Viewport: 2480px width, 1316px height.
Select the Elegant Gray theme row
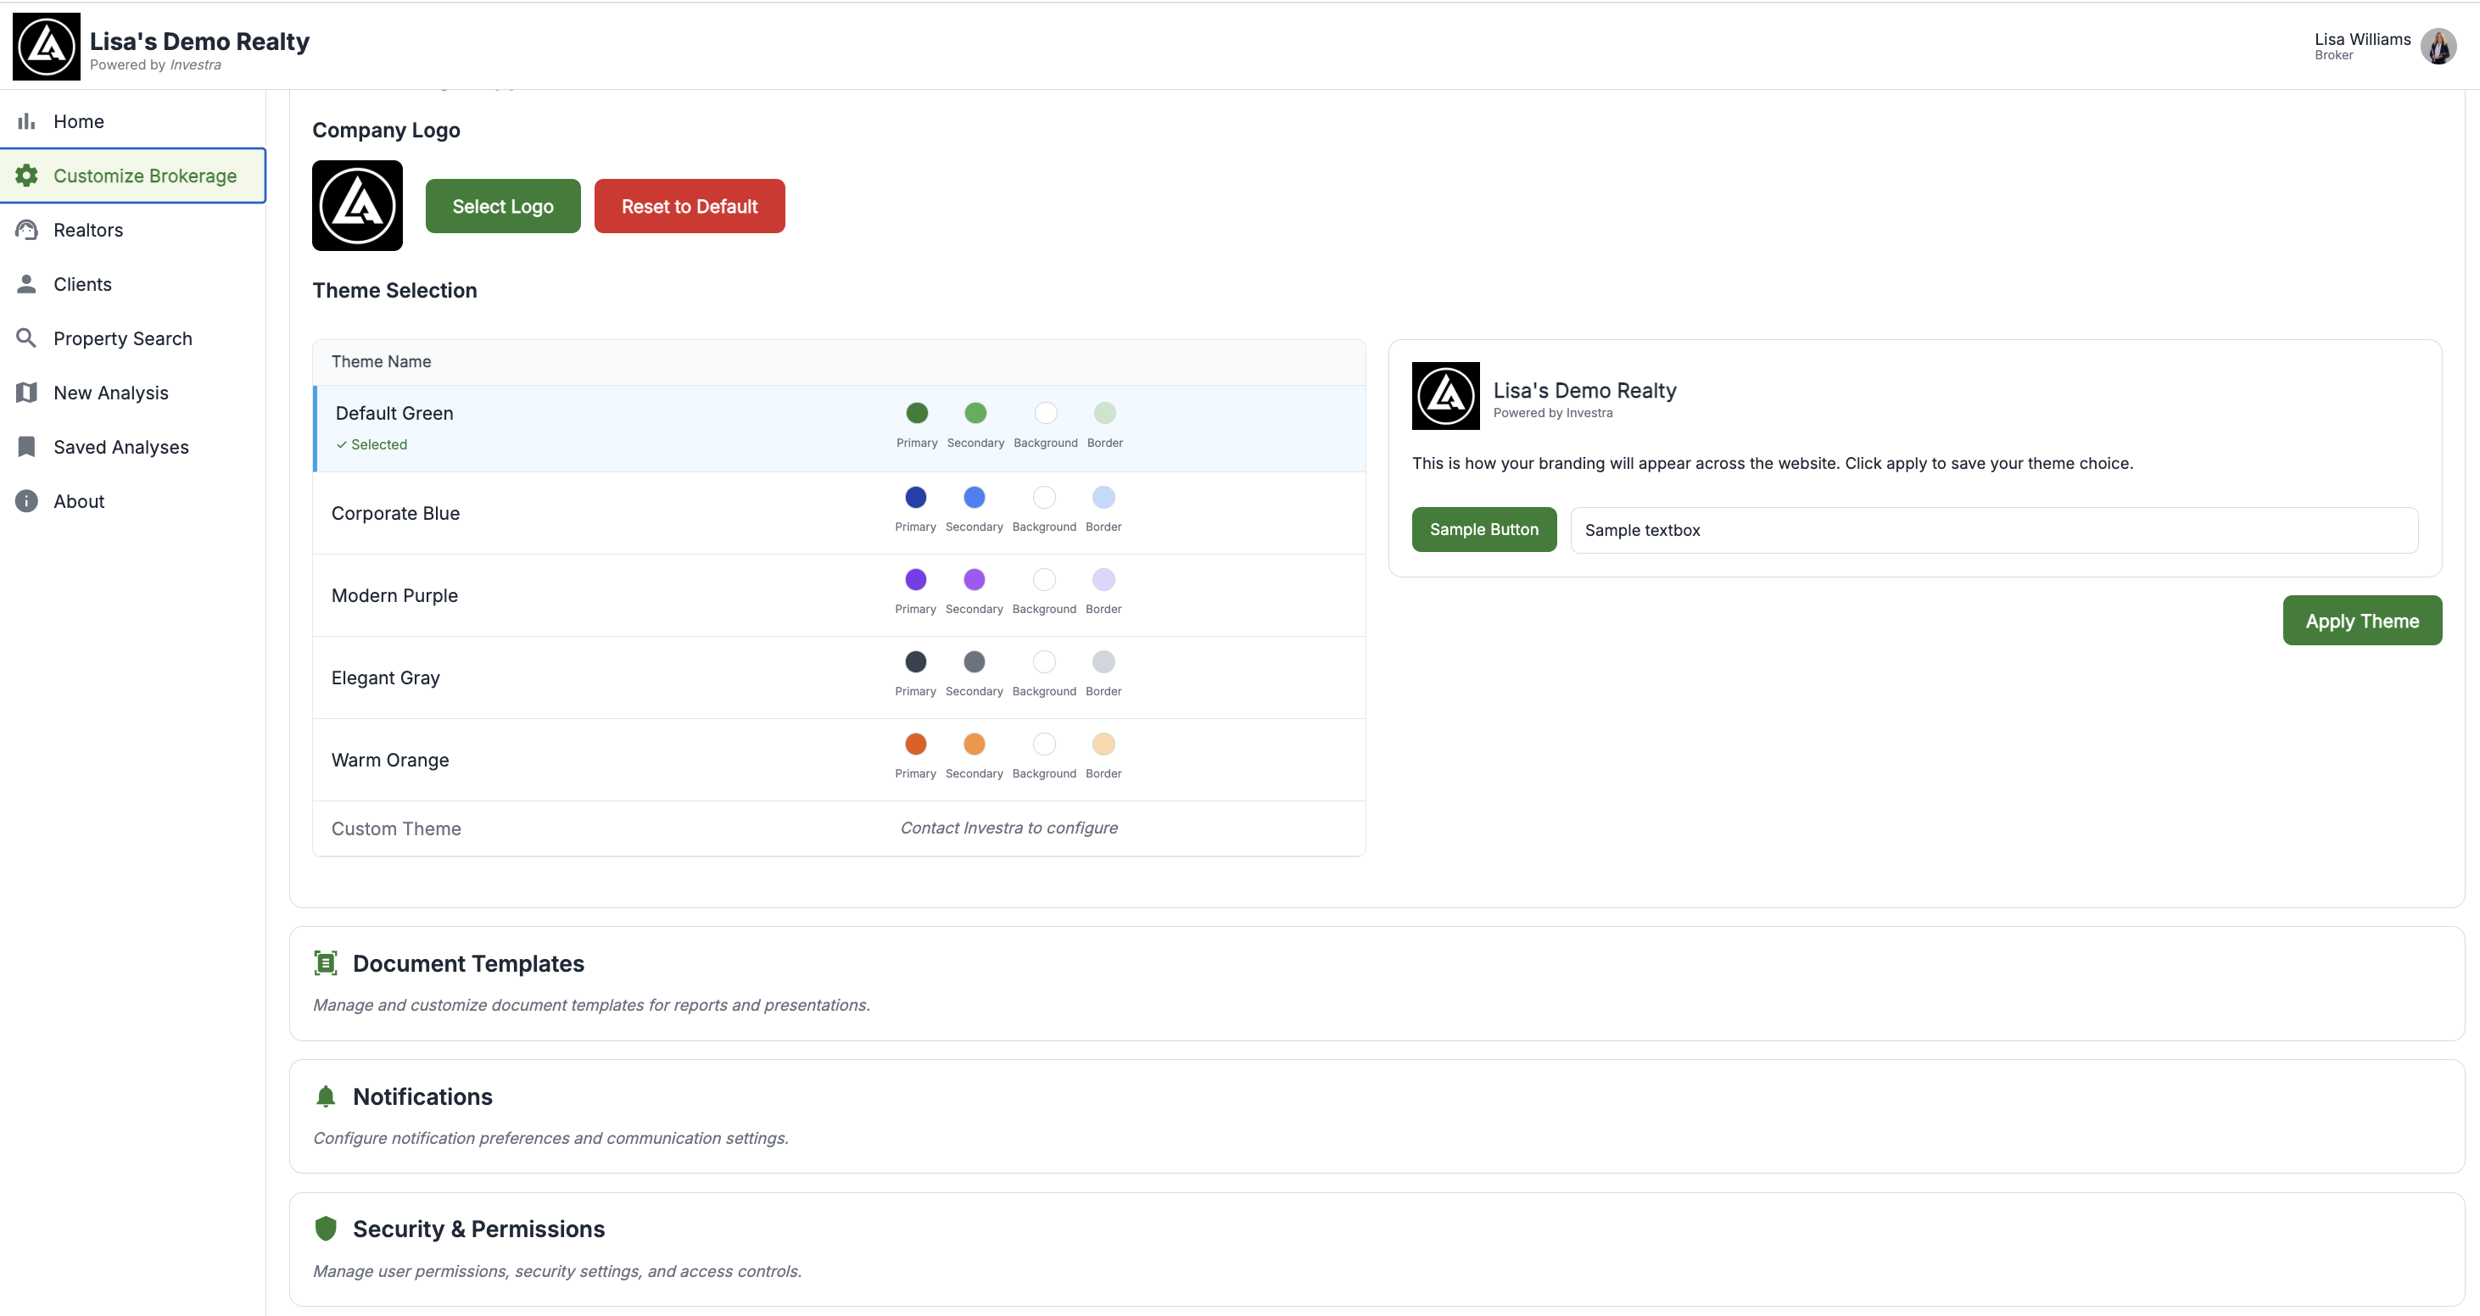(x=385, y=678)
